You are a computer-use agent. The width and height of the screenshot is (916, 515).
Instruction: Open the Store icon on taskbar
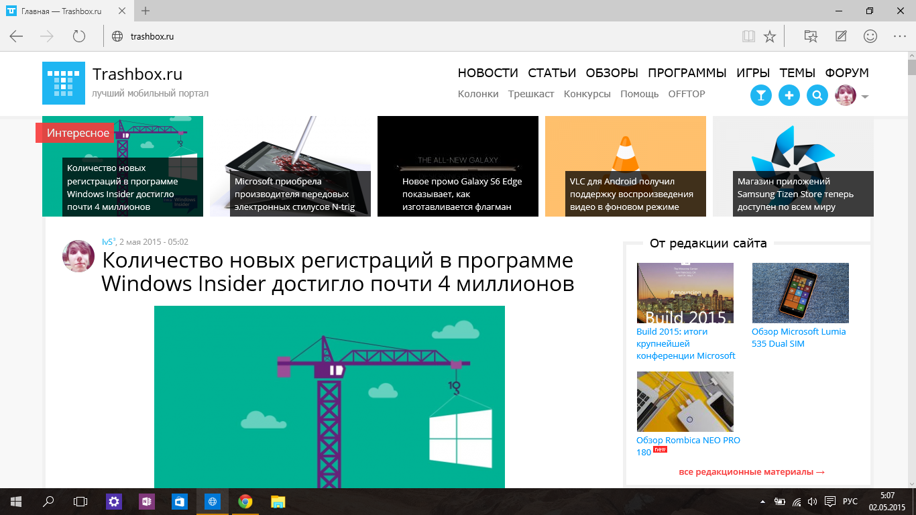pyautogui.click(x=180, y=501)
